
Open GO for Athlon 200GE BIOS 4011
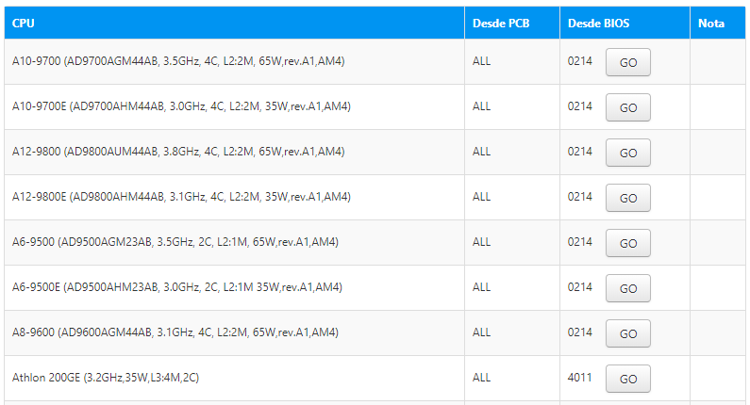(628, 379)
